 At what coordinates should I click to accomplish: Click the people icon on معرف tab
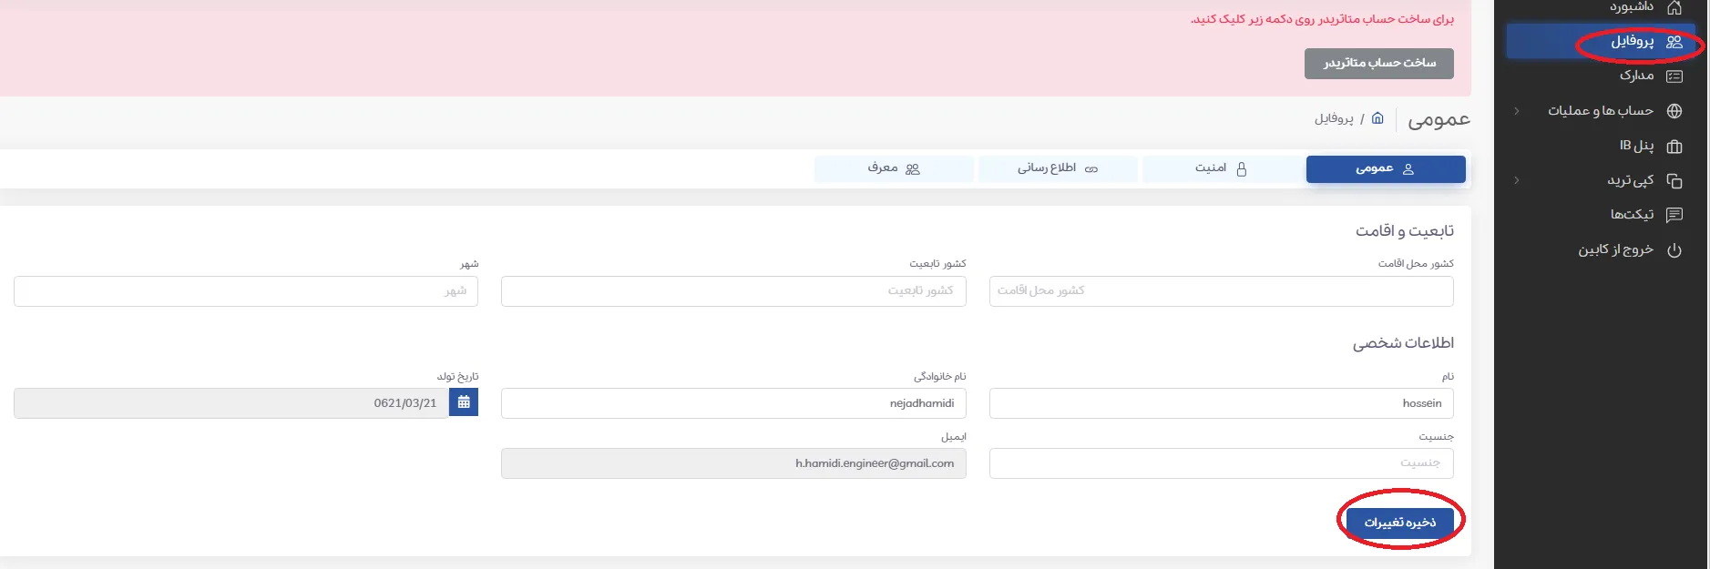pyautogui.click(x=913, y=169)
